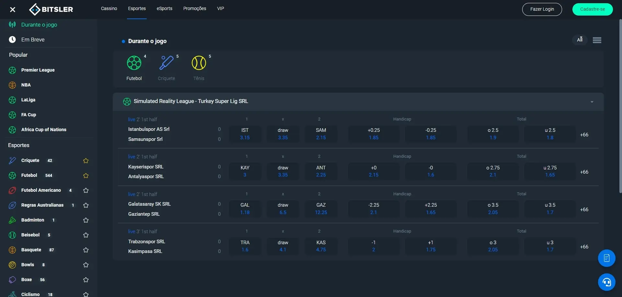Click the page vertical scrollbar

point(620,107)
